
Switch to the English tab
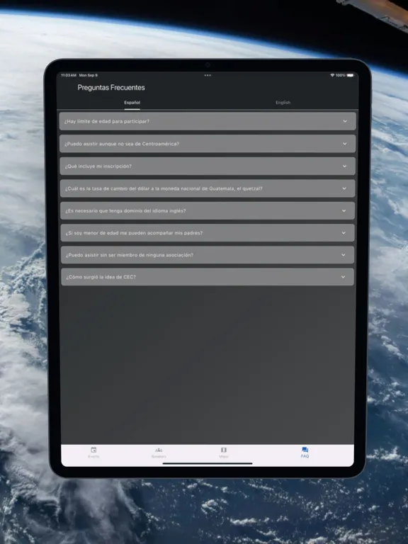(283, 103)
